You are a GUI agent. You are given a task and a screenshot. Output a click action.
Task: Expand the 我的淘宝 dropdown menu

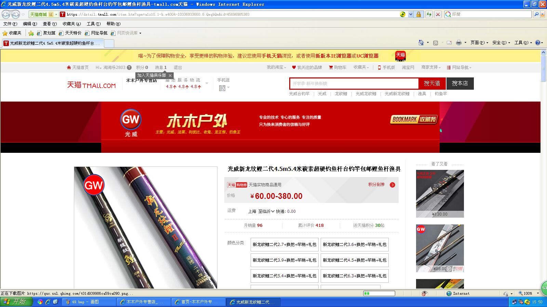pyautogui.click(x=276, y=68)
